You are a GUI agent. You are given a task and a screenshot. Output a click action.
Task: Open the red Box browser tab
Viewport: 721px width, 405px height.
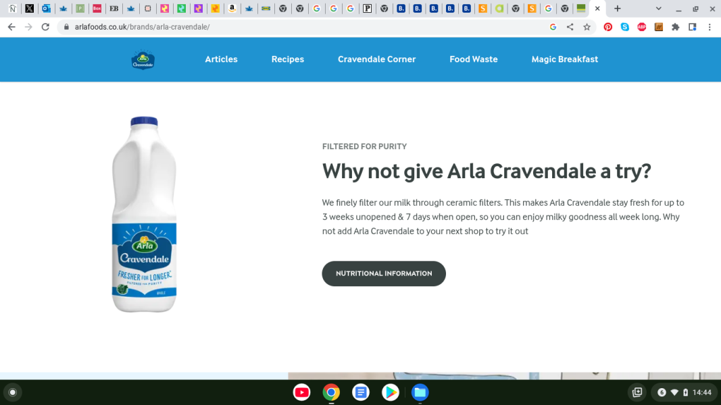(97, 8)
